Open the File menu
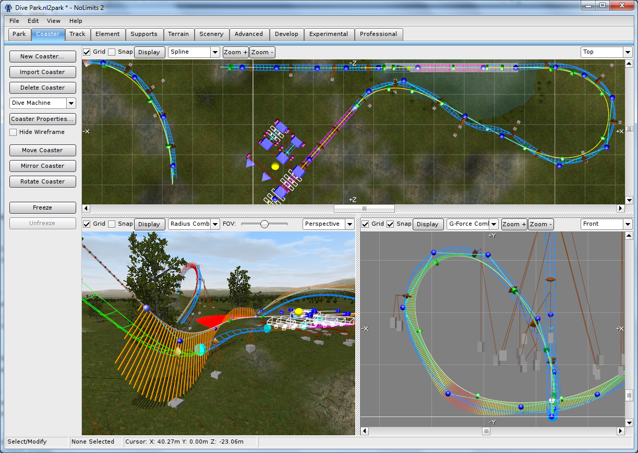 [14, 21]
